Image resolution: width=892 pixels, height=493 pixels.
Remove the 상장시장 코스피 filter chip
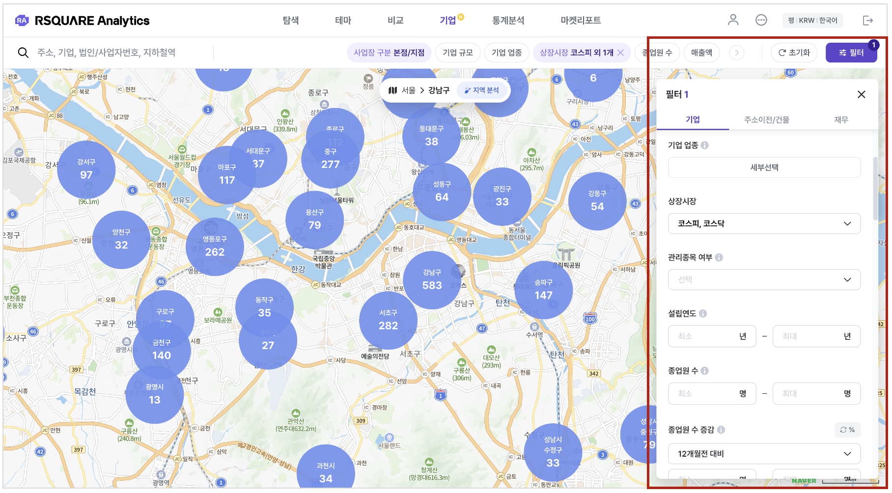click(x=621, y=53)
